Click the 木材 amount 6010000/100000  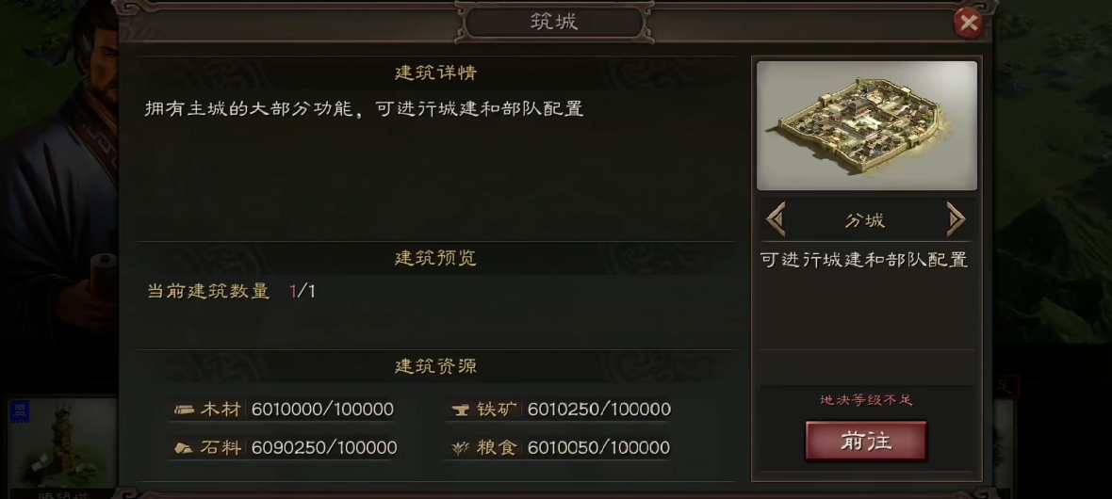[322, 409]
